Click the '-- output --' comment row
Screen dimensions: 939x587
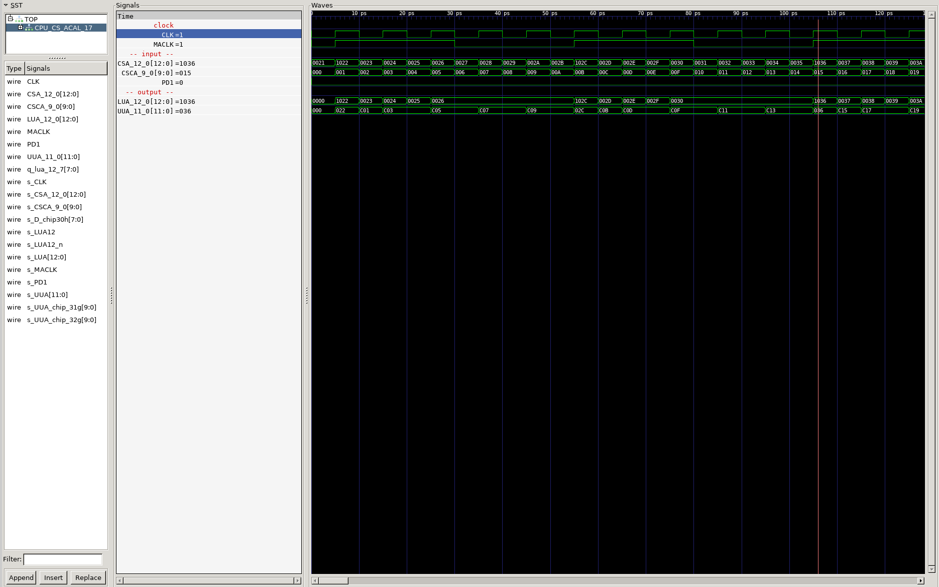coord(209,92)
